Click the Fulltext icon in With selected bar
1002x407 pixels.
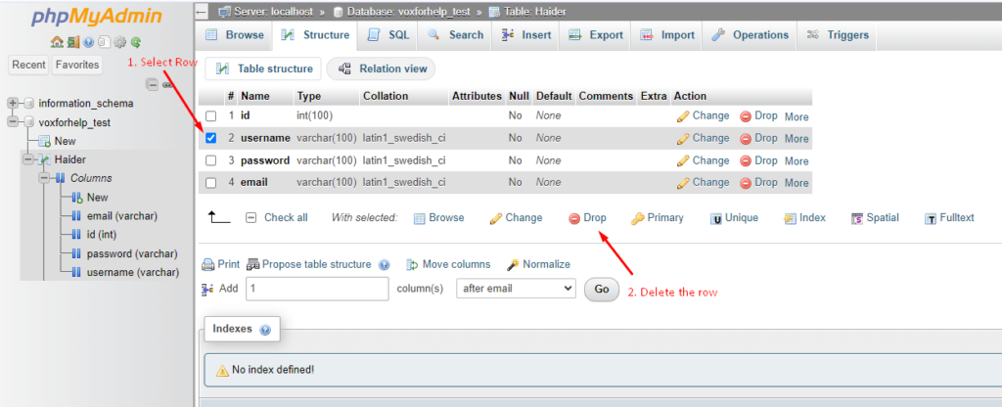tap(930, 218)
